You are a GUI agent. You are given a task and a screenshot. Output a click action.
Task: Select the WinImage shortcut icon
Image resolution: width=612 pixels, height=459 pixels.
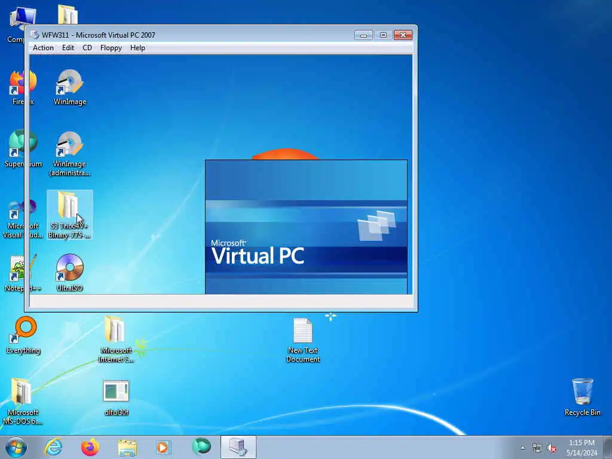[70, 87]
